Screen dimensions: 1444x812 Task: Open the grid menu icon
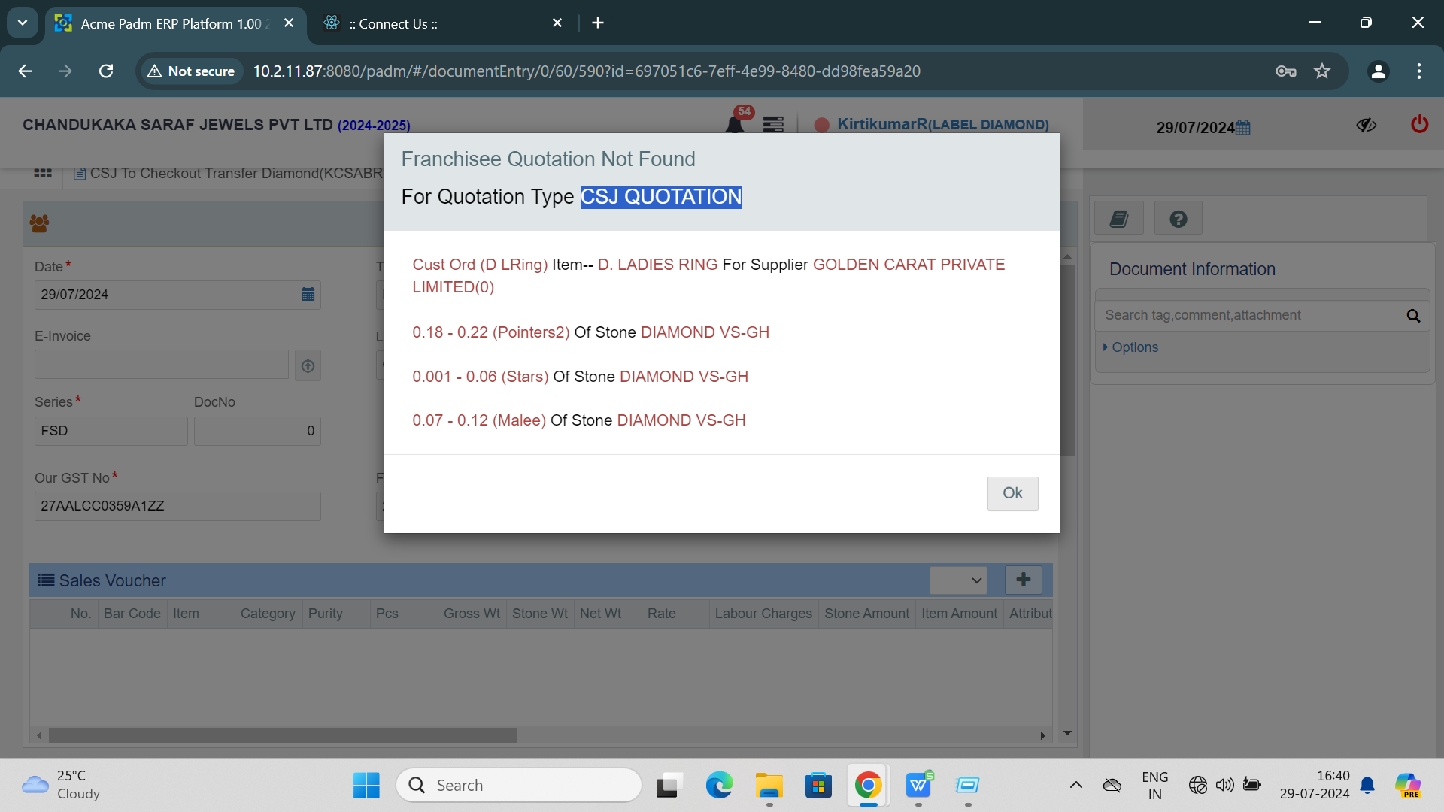click(x=43, y=173)
